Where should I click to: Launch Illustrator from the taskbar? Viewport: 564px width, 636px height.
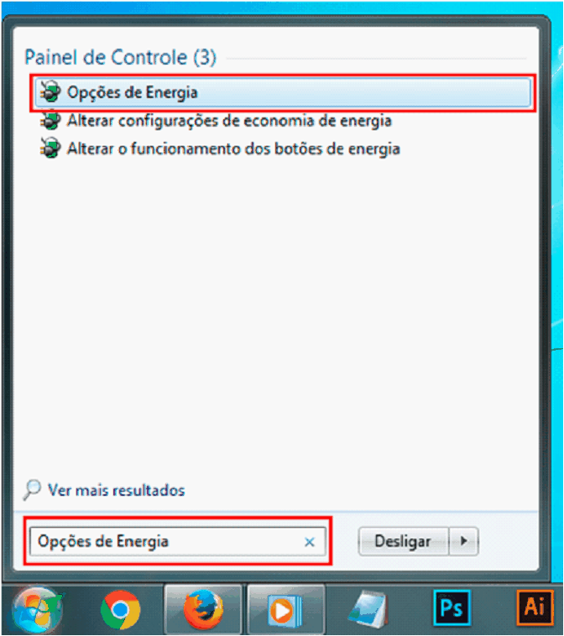(535, 608)
